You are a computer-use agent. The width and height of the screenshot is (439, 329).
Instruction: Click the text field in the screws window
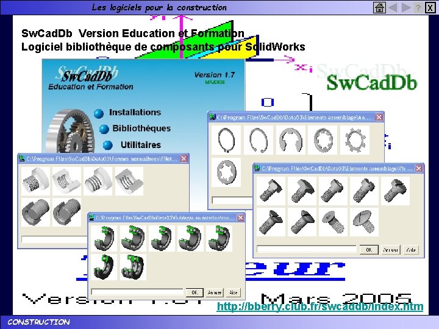(x=307, y=249)
